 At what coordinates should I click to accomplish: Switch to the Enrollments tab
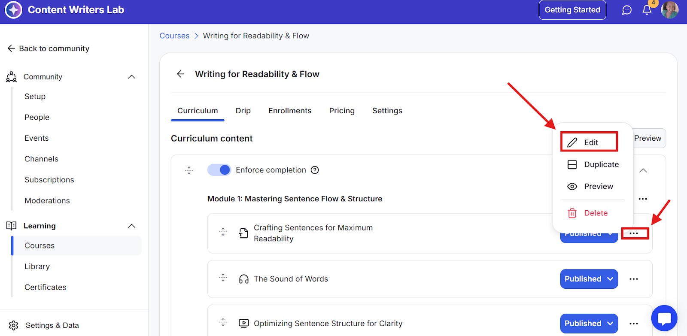tap(290, 111)
